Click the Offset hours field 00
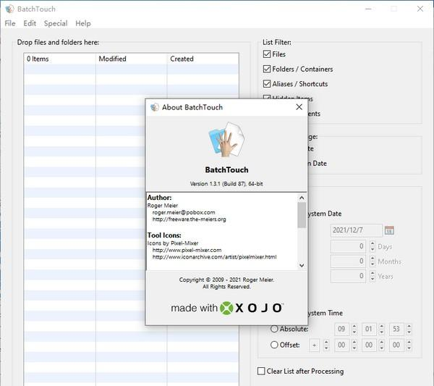434x386 pixels. tap(341, 345)
